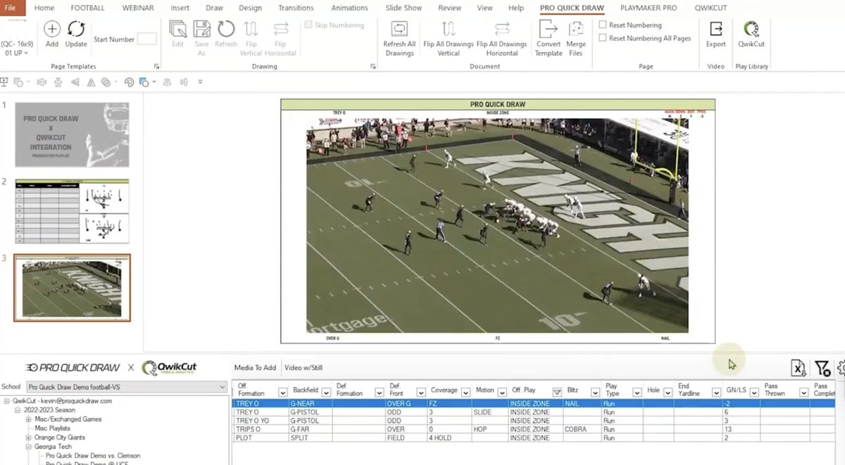Enable the Reset Numbering checkbox
This screenshot has width=845, height=465.
(x=603, y=25)
